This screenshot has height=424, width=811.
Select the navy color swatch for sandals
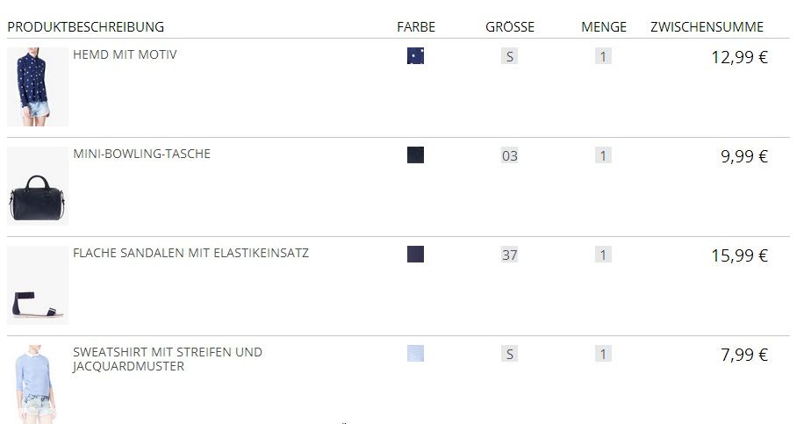click(415, 255)
